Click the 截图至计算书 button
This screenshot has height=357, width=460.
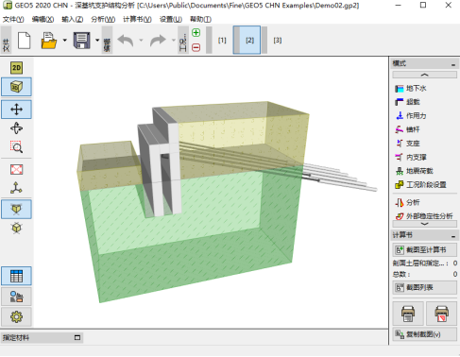pos(424,250)
